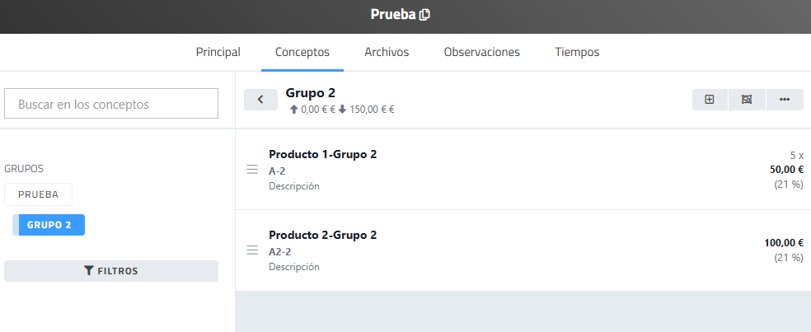Click the plus-square add concept icon
The width and height of the screenshot is (811, 332).
coord(710,100)
